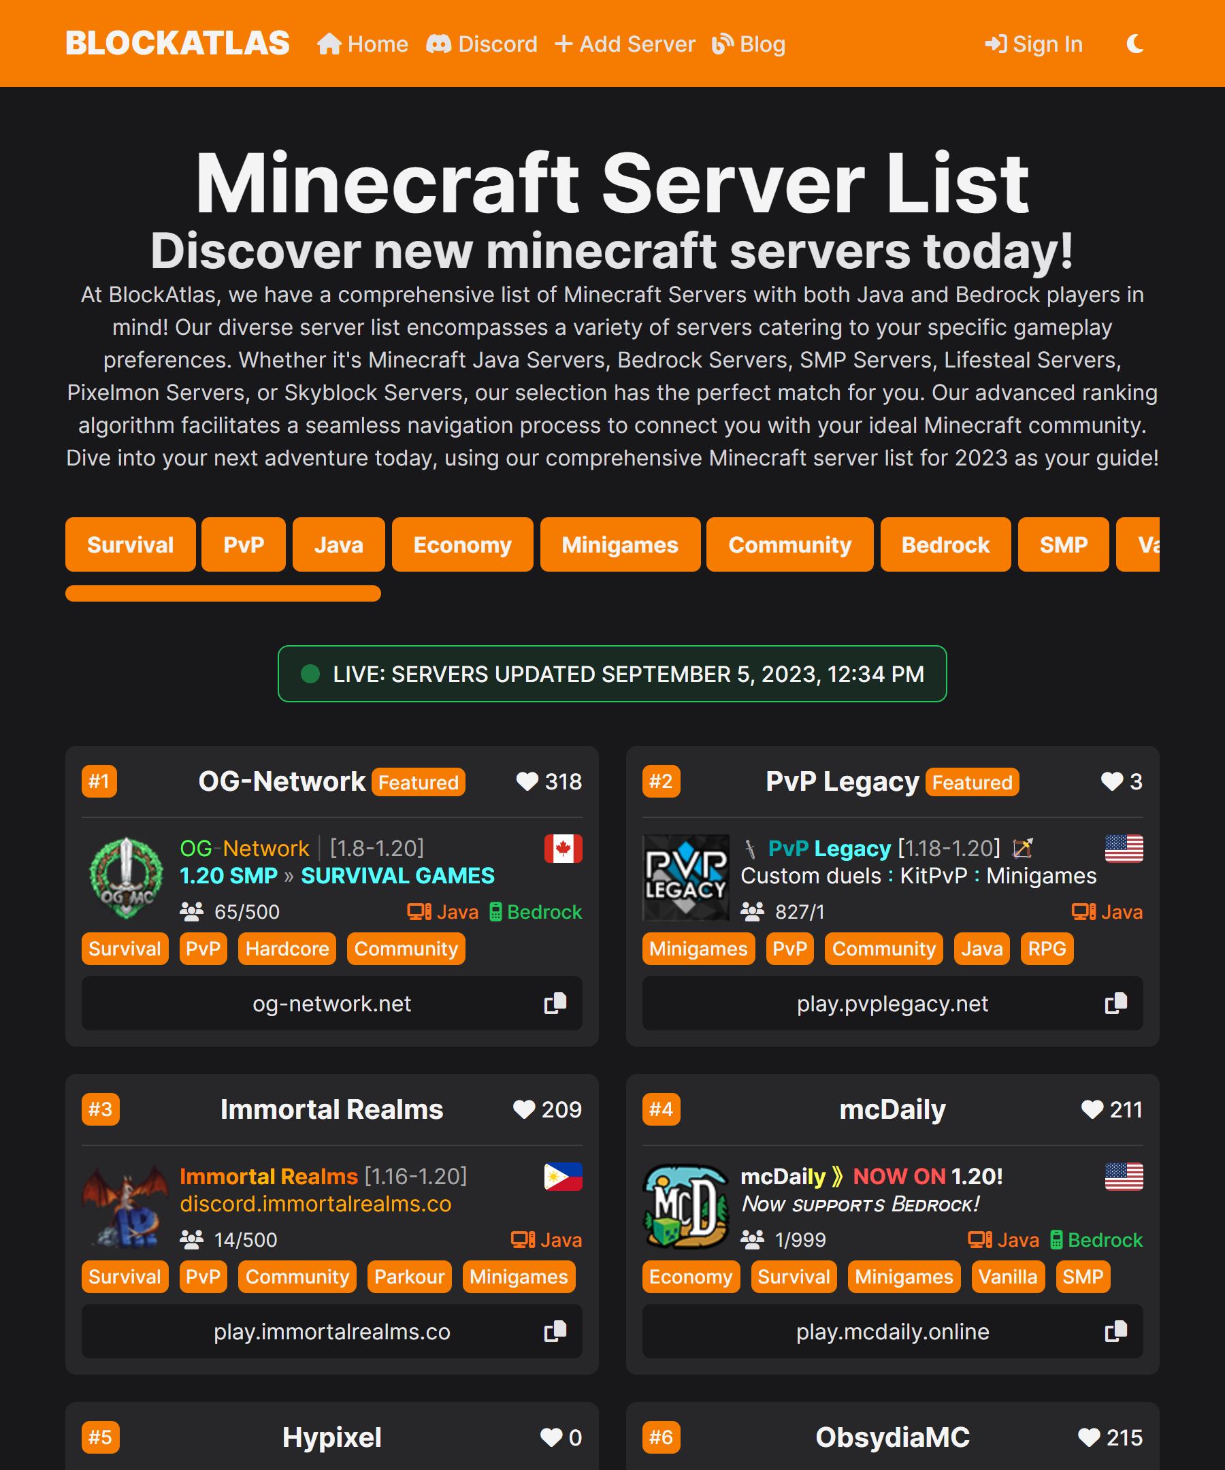Filter by Survival category button
The image size is (1225, 1470).
pyautogui.click(x=130, y=544)
